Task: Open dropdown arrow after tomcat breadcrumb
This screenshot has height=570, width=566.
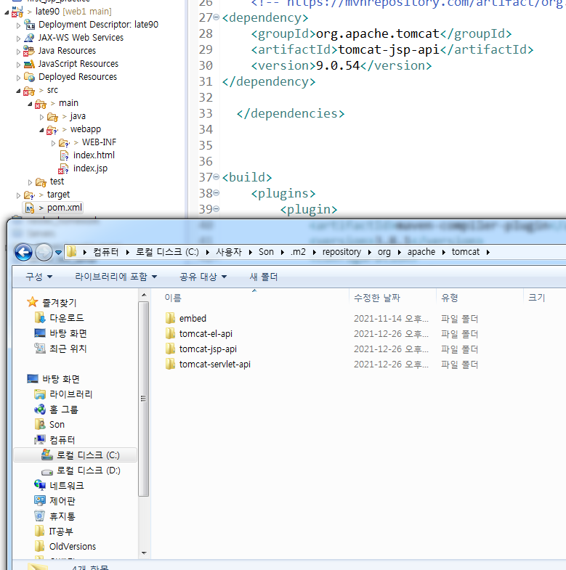Action: pyautogui.click(x=488, y=252)
